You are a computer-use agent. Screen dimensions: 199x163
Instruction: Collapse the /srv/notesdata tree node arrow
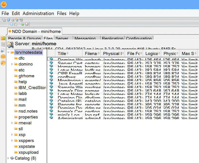coord(8,52)
